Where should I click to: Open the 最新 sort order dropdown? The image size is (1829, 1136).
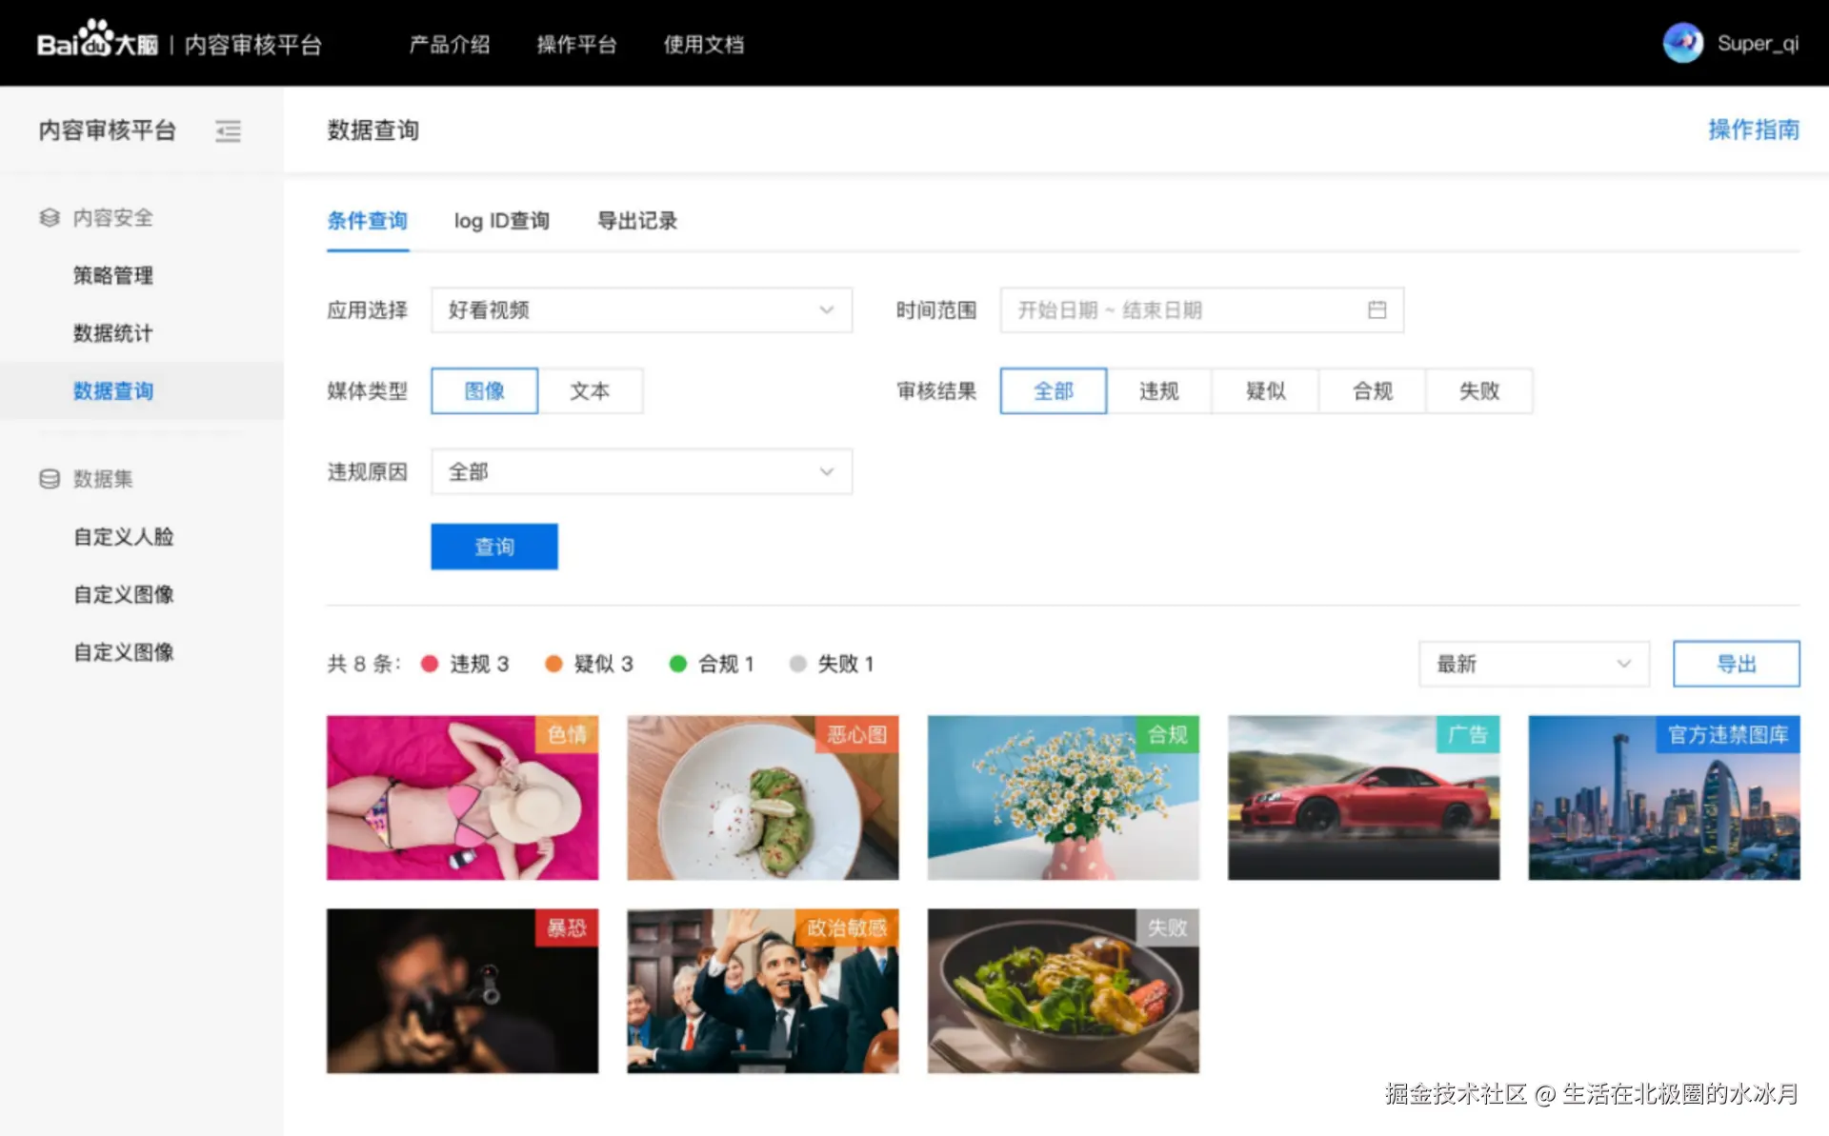1533,664
